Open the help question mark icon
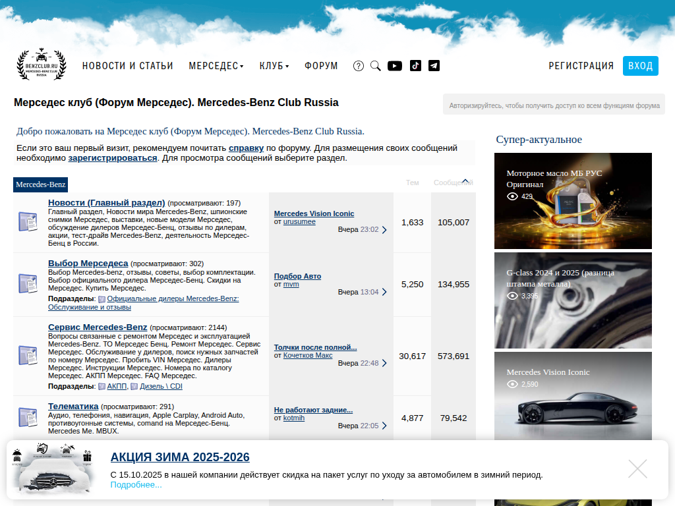This screenshot has height=506, width=675. (x=359, y=66)
